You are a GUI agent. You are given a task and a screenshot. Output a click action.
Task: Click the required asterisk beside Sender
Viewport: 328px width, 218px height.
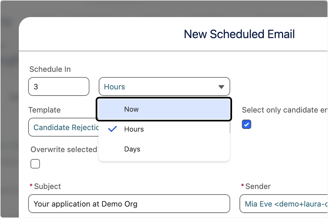click(x=243, y=186)
